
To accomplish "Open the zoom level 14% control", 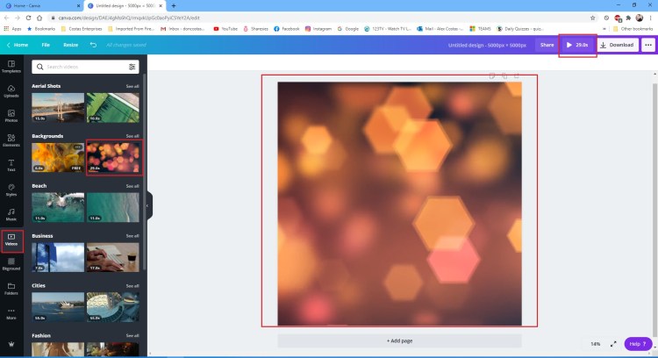I will click(x=595, y=343).
